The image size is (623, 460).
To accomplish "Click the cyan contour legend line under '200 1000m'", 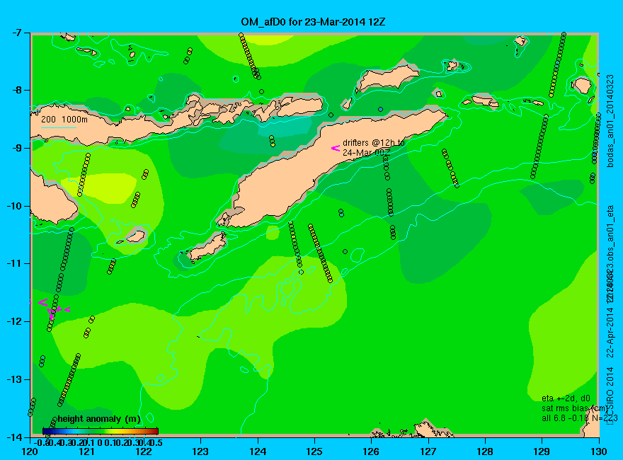I will (58, 127).
